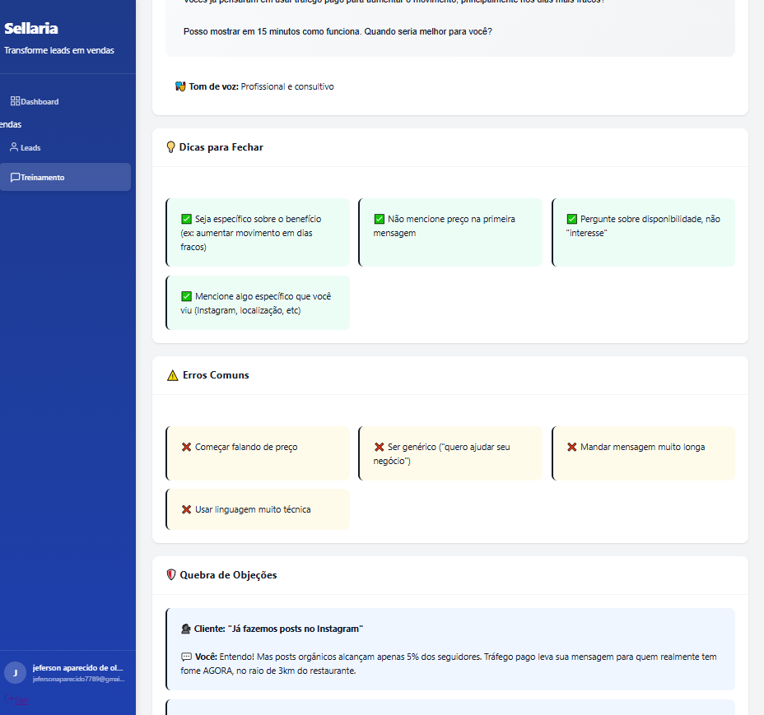Go to the Leads menu item
Image resolution: width=764 pixels, height=715 pixels.
[x=30, y=148]
